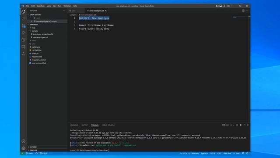Click the Ln 1, Col 1 cursor position
The width and height of the screenshot is (280, 158).
pyautogui.click(x=189, y=153)
